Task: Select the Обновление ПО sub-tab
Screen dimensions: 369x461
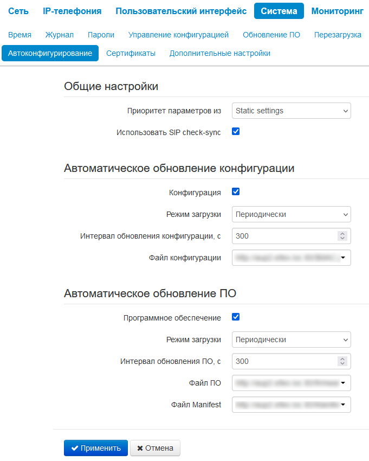Action: [x=271, y=35]
